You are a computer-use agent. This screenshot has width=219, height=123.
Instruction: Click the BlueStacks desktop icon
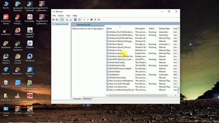[x=6, y=44]
